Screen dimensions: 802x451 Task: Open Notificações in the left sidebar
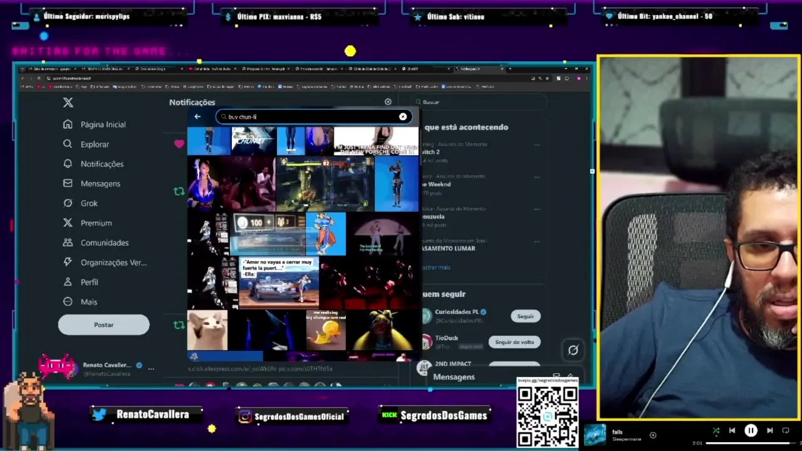coord(93,164)
